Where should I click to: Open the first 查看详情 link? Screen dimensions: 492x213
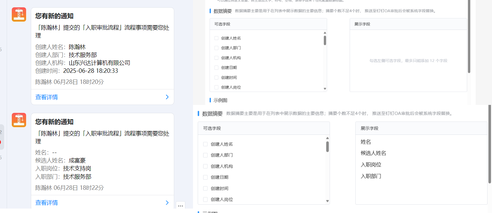tap(46, 97)
